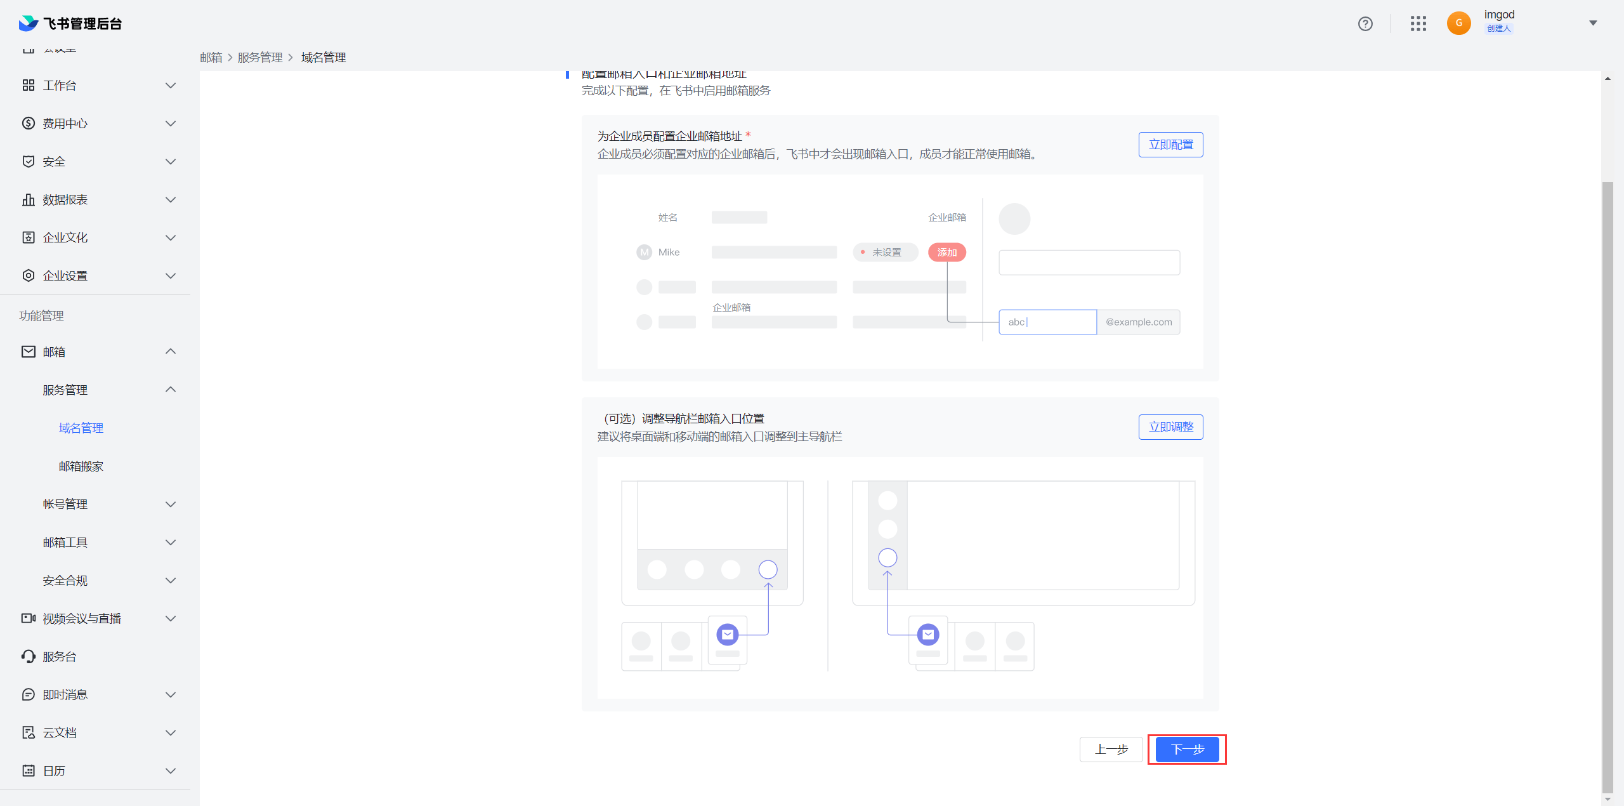This screenshot has width=1624, height=806.
Task: Select 域名管理 menu item
Action: pos(81,428)
